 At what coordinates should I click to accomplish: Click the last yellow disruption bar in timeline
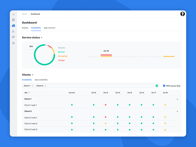click(169, 57)
